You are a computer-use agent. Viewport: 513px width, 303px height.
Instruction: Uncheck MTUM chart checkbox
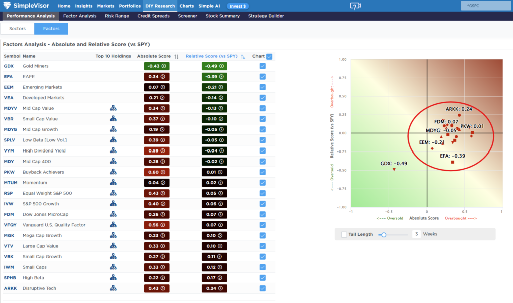tap(263, 183)
